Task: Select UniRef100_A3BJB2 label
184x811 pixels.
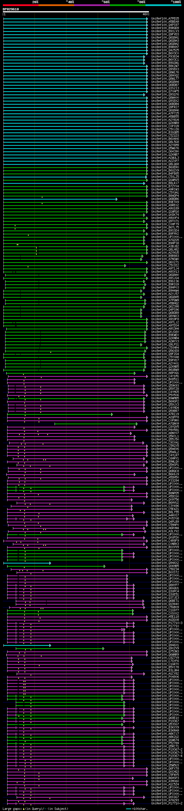Action: click(165, 247)
